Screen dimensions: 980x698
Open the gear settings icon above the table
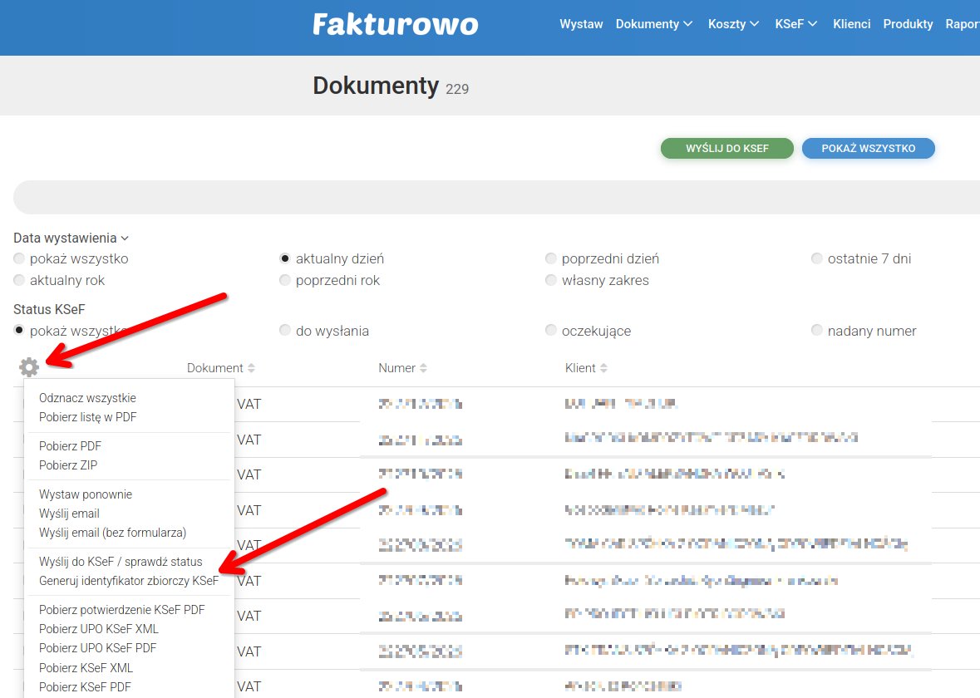point(29,367)
